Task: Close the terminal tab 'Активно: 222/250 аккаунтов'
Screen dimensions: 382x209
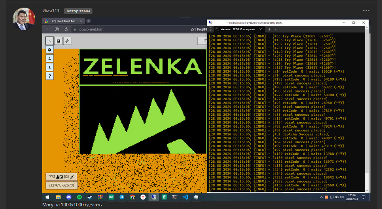Action: 260,29
